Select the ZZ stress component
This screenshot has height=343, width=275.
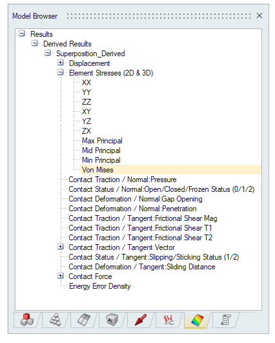tap(87, 102)
